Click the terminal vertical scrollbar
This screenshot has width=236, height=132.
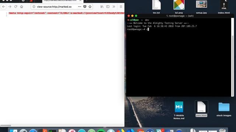click(233, 66)
